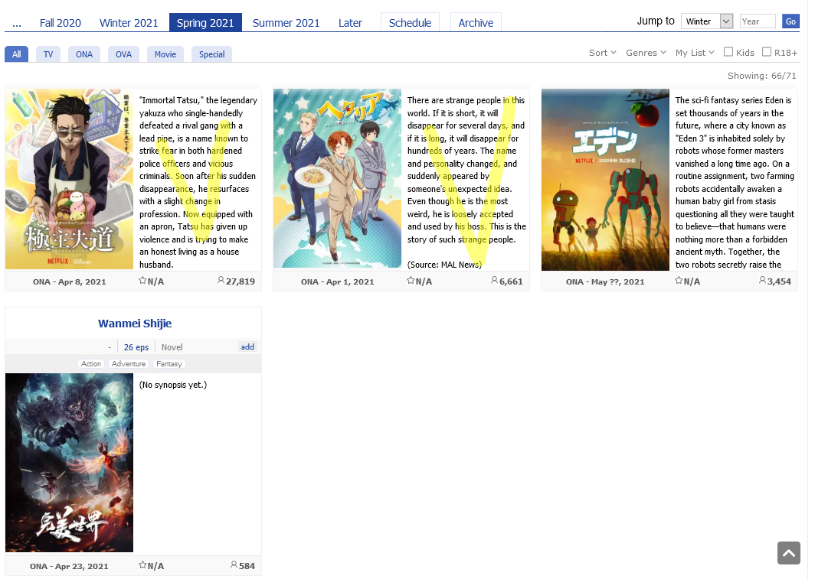
Task: Open the Genres dropdown
Action: click(646, 53)
